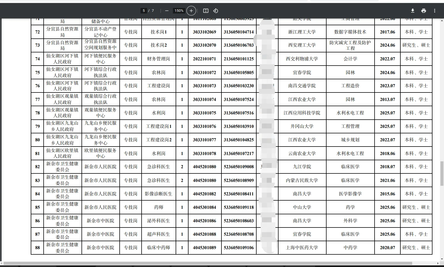Download the PDF file
Image resolution: width=444 pixels, height=267 pixels.
coord(412,10)
